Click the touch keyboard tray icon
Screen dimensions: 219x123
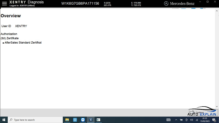tap(168, 120)
